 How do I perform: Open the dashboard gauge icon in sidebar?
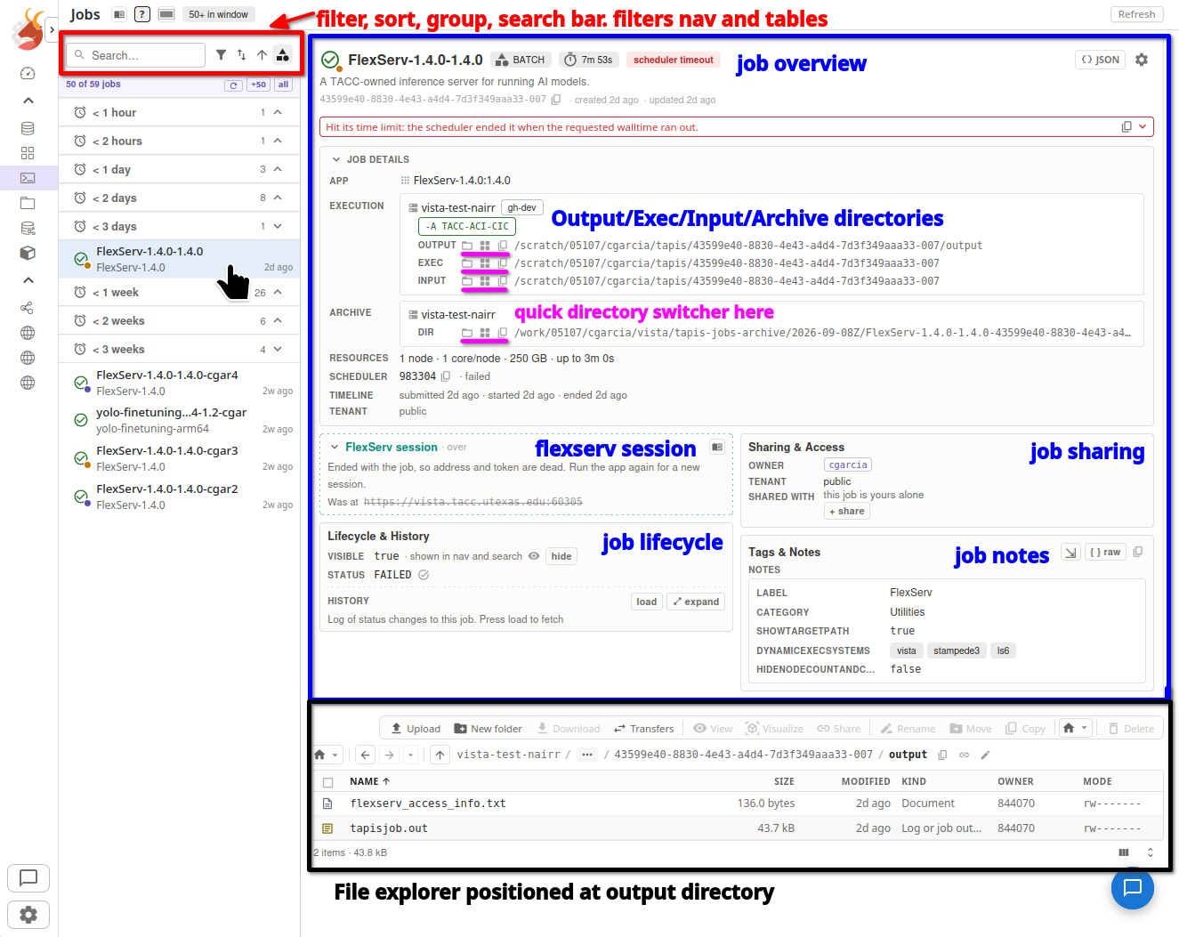coord(28,73)
